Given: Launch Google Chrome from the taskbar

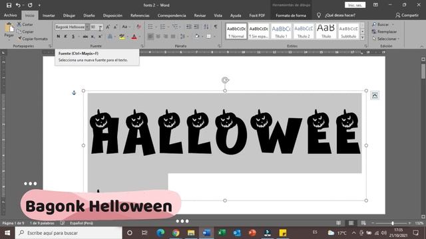Looking at the screenshot, I should tap(176, 233).
